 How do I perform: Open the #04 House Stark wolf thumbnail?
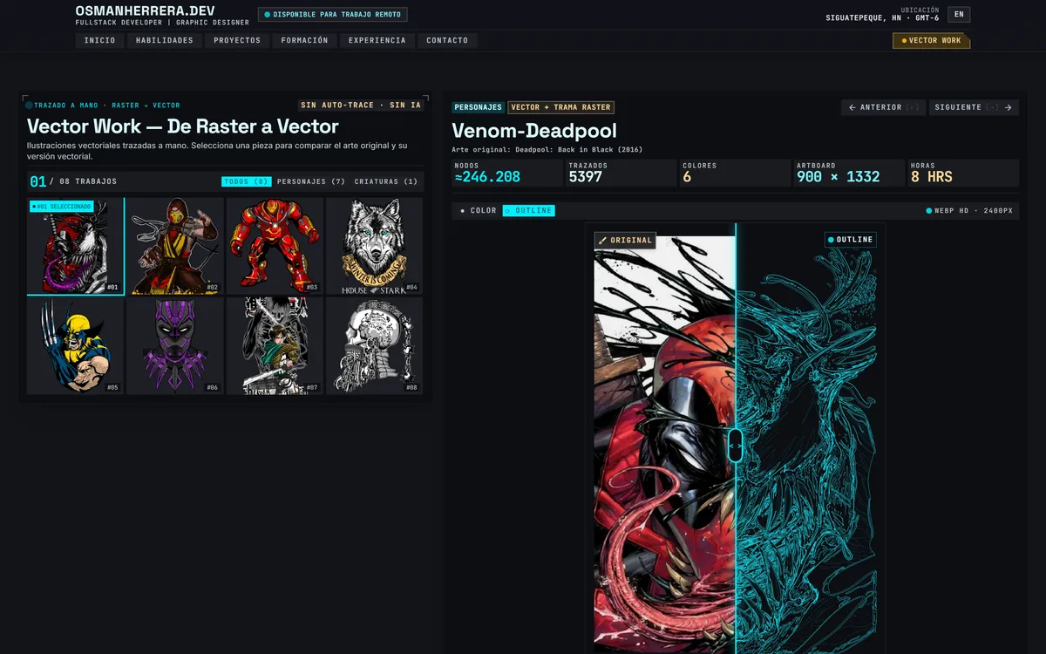(374, 246)
